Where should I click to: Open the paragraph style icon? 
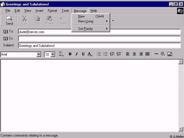pyautogui.click(x=61, y=54)
